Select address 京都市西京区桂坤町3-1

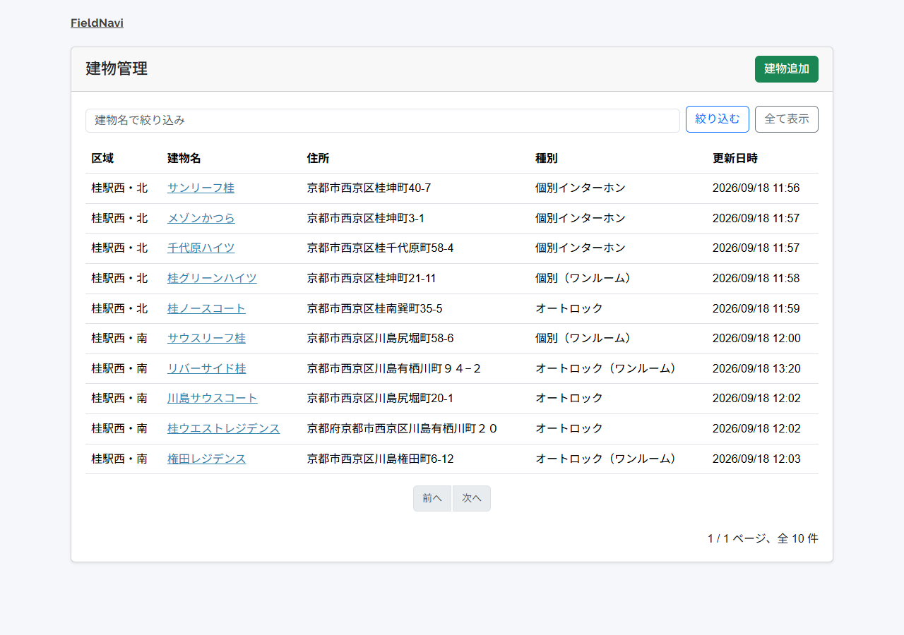point(366,219)
